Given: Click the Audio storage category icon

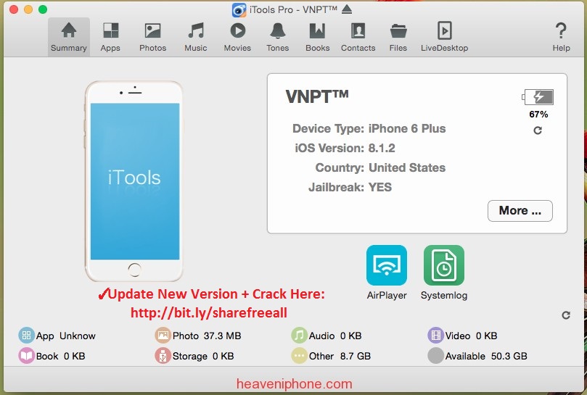Looking at the screenshot, I should click(x=299, y=335).
